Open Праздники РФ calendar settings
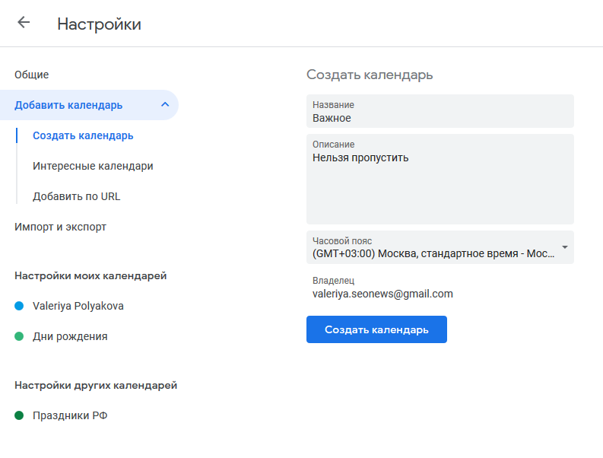Image resolution: width=603 pixels, height=458 pixels. (x=70, y=415)
